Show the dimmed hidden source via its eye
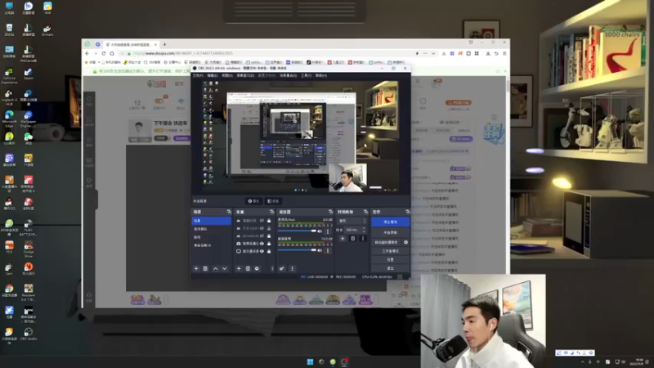 pos(262,228)
